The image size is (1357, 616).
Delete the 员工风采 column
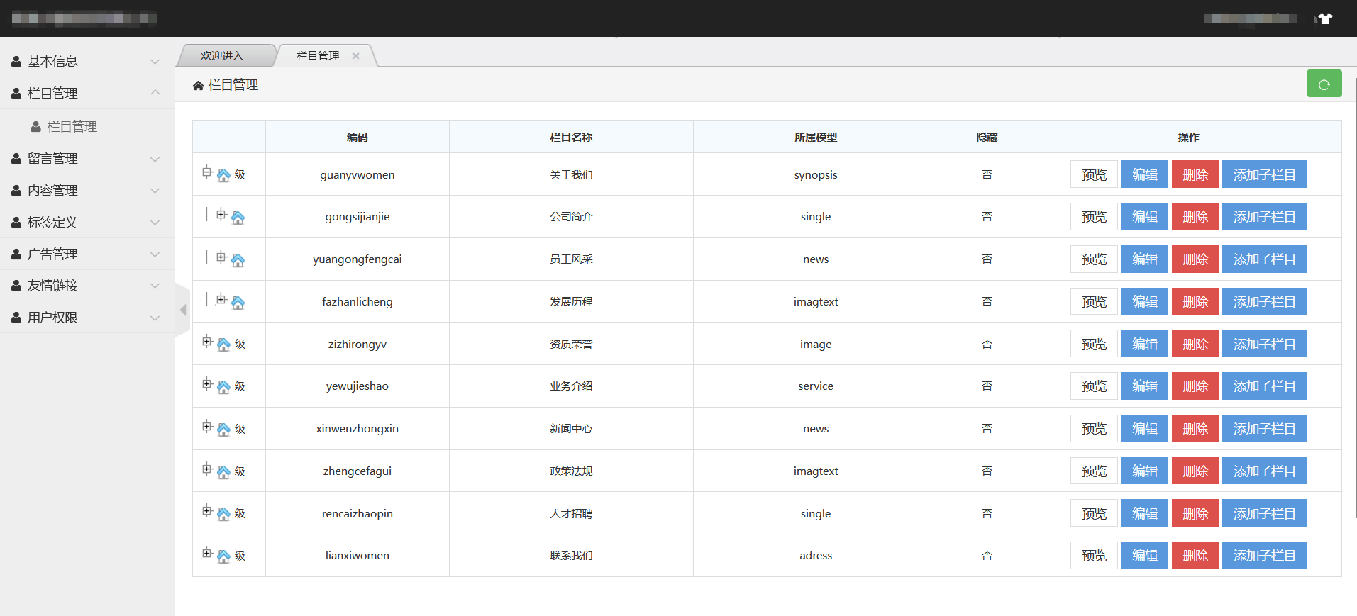1195,259
